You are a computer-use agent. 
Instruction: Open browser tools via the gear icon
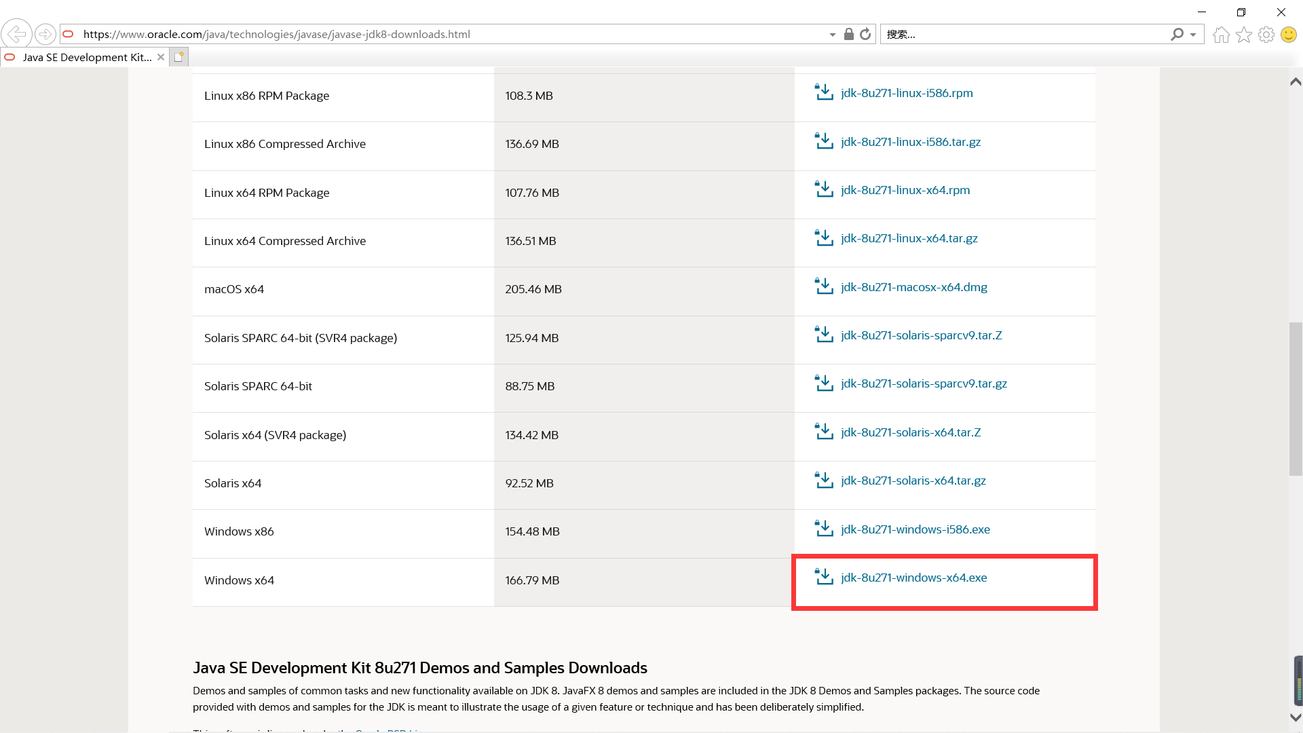coord(1266,35)
